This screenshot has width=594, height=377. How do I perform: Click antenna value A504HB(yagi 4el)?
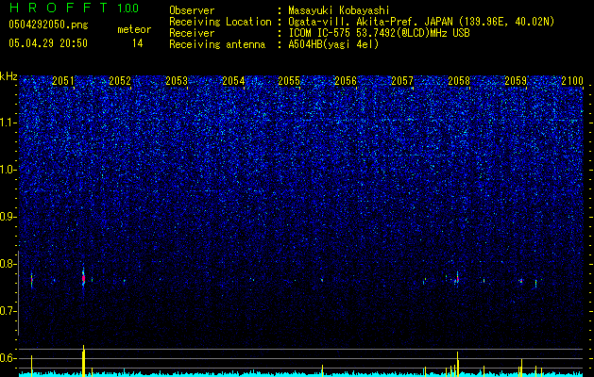pos(333,44)
